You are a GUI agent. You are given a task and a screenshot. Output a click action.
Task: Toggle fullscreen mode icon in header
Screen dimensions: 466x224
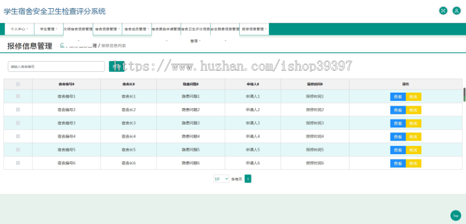[443, 11]
